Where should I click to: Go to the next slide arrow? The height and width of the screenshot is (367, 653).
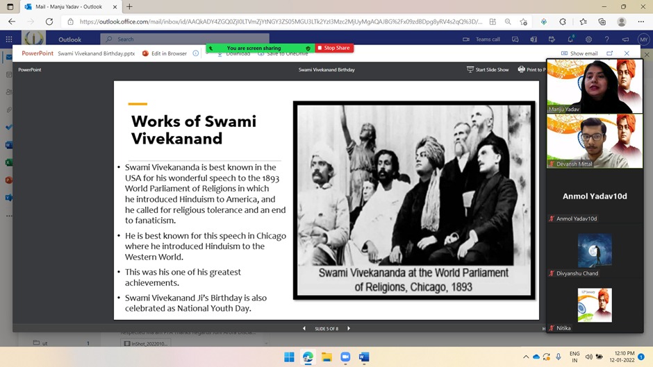coord(349,328)
